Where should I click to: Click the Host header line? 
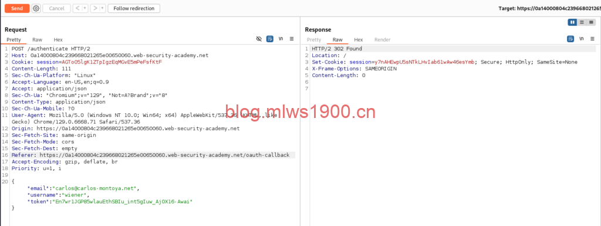click(110, 55)
